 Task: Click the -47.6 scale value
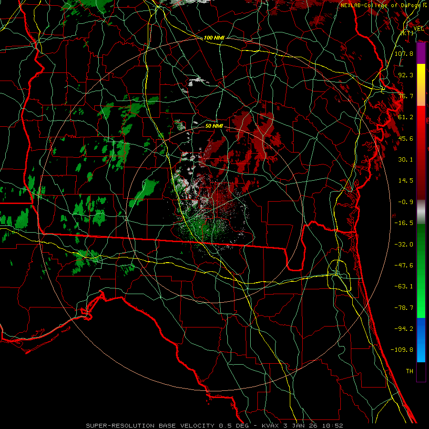404,266
